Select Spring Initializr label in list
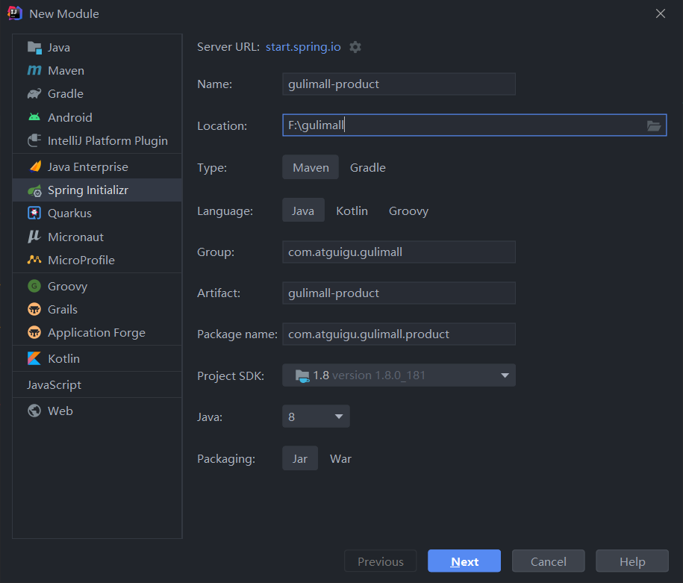Image resolution: width=683 pixels, height=583 pixels. click(88, 190)
